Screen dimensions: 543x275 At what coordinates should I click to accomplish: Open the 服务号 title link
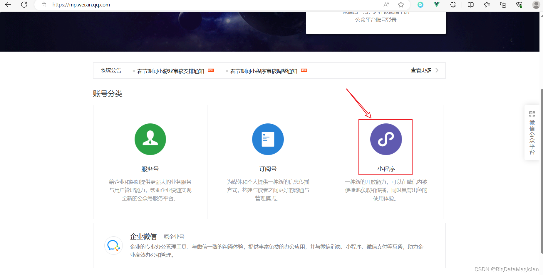click(x=150, y=169)
